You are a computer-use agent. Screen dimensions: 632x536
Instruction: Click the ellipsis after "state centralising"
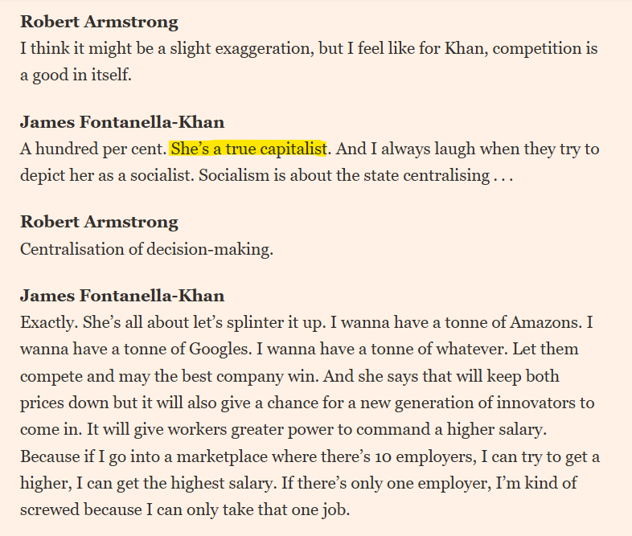(503, 175)
